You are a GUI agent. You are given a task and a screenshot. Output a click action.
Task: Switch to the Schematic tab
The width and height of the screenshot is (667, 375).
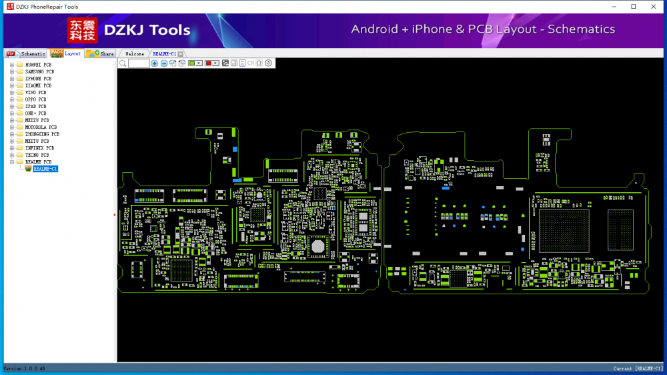tap(27, 54)
